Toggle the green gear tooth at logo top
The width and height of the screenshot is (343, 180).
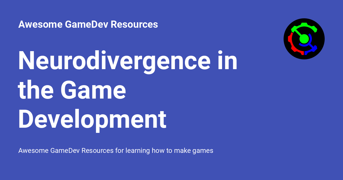304,23
